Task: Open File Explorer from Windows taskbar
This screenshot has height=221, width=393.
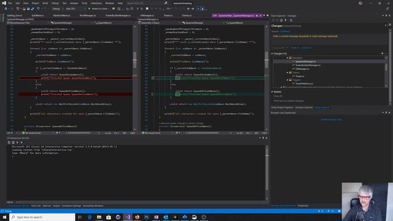Action: pyautogui.click(x=99, y=217)
